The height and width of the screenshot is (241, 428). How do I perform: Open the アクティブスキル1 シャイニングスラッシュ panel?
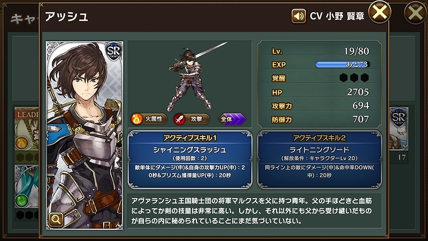coord(190,160)
